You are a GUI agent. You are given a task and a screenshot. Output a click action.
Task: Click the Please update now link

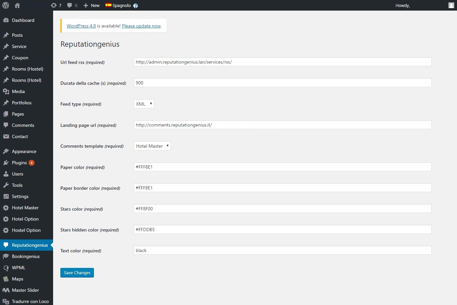coord(141,26)
